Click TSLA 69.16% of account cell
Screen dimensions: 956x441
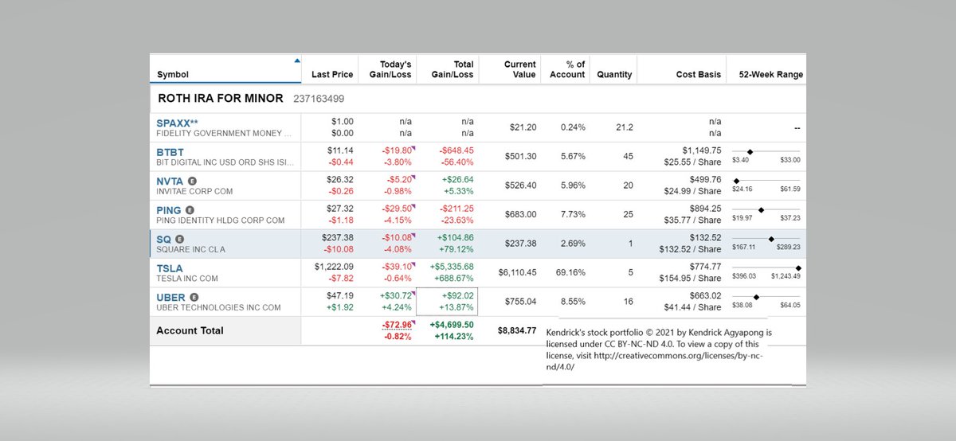(x=570, y=272)
